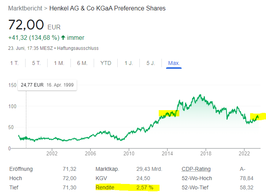Select the 1 M. time range
Viewport: 266px width, 194px height.
coord(59,63)
